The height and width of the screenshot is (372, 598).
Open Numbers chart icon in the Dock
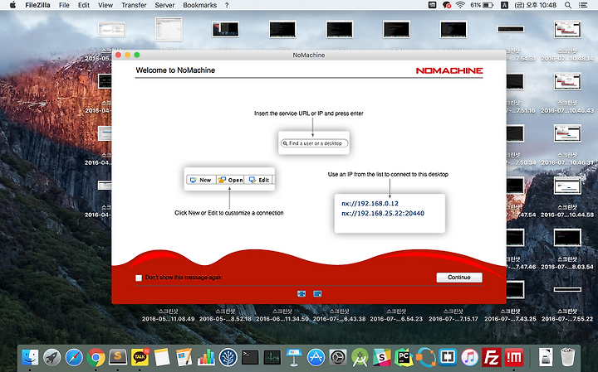click(x=206, y=358)
